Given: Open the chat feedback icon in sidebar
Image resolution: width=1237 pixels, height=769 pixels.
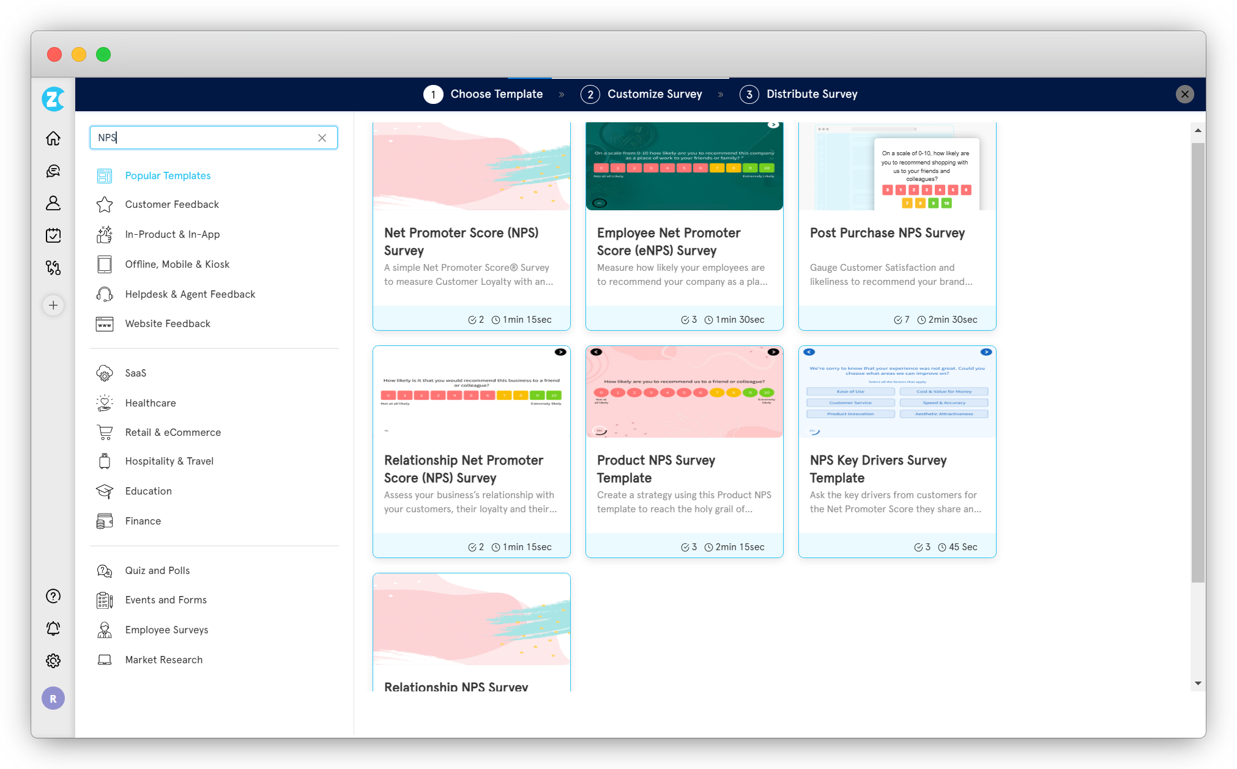Looking at the screenshot, I should point(53,171).
